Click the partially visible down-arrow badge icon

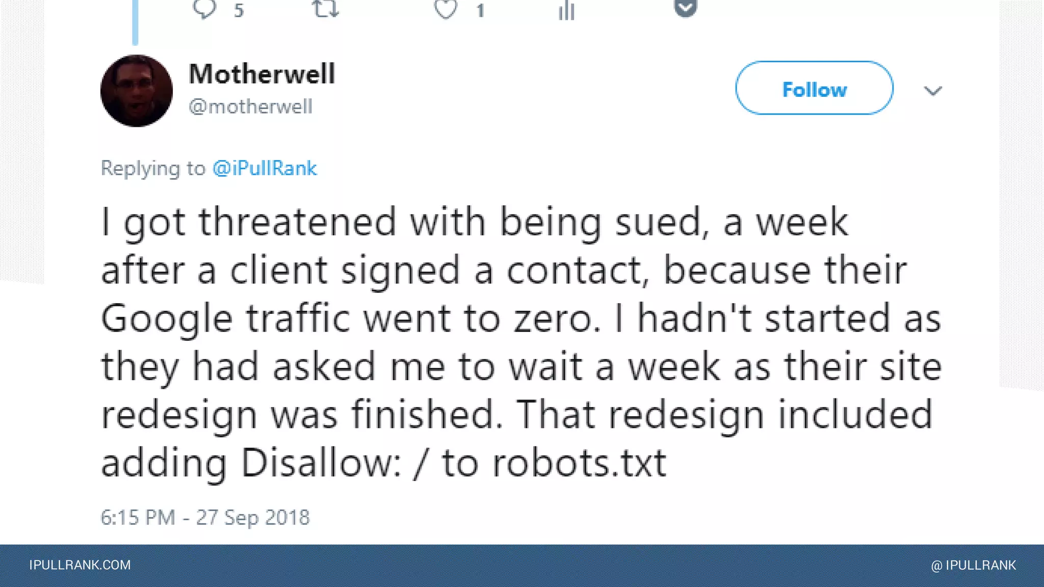(x=686, y=8)
